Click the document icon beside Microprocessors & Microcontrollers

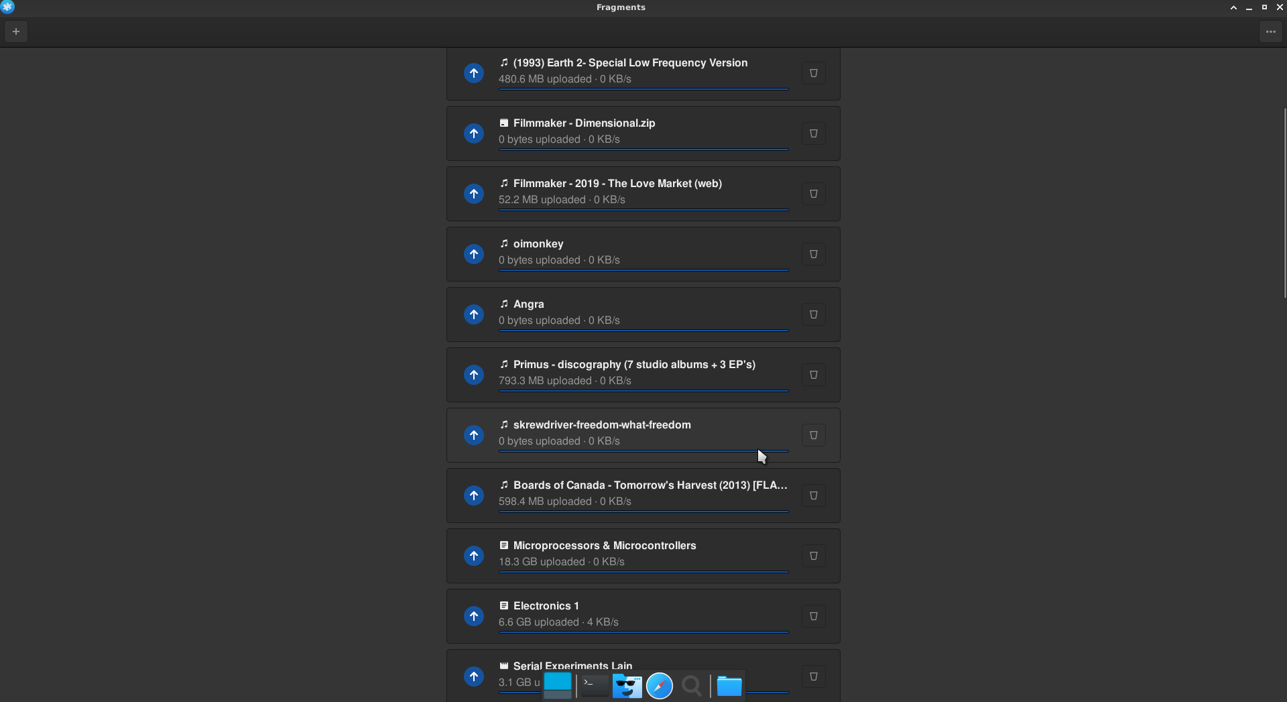(504, 545)
